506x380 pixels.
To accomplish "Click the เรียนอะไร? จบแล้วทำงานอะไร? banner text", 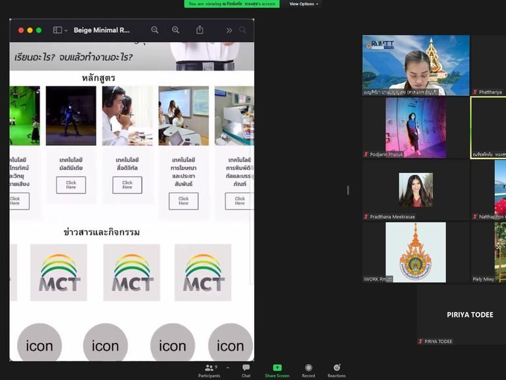I will coord(73,57).
